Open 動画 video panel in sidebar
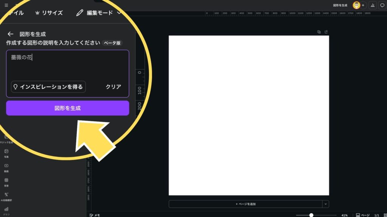The image size is (387, 217). 6,167
